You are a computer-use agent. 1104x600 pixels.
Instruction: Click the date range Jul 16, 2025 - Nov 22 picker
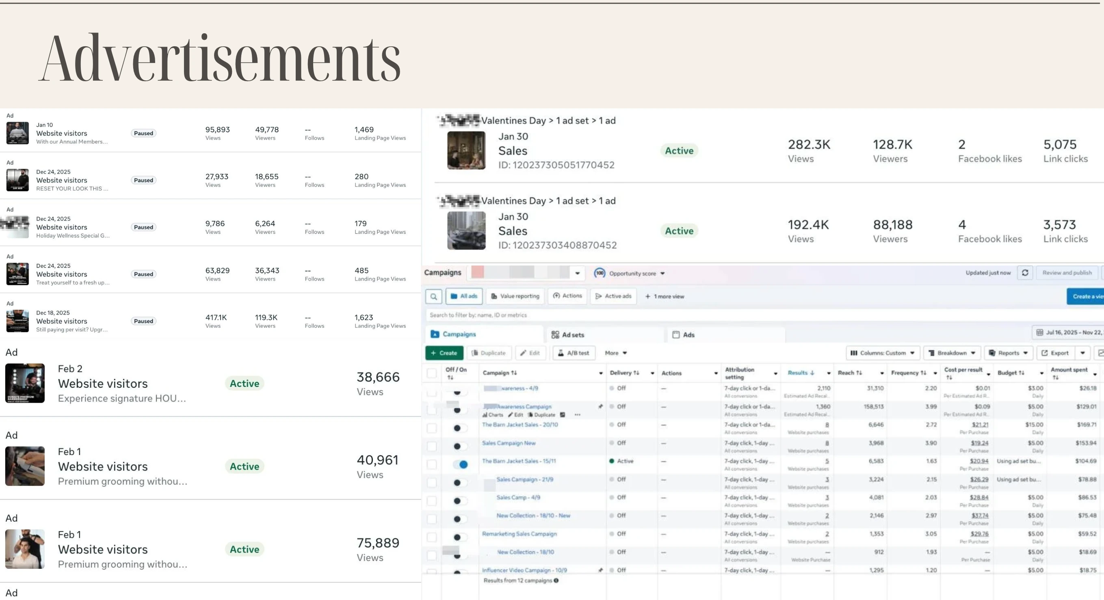tap(1067, 332)
